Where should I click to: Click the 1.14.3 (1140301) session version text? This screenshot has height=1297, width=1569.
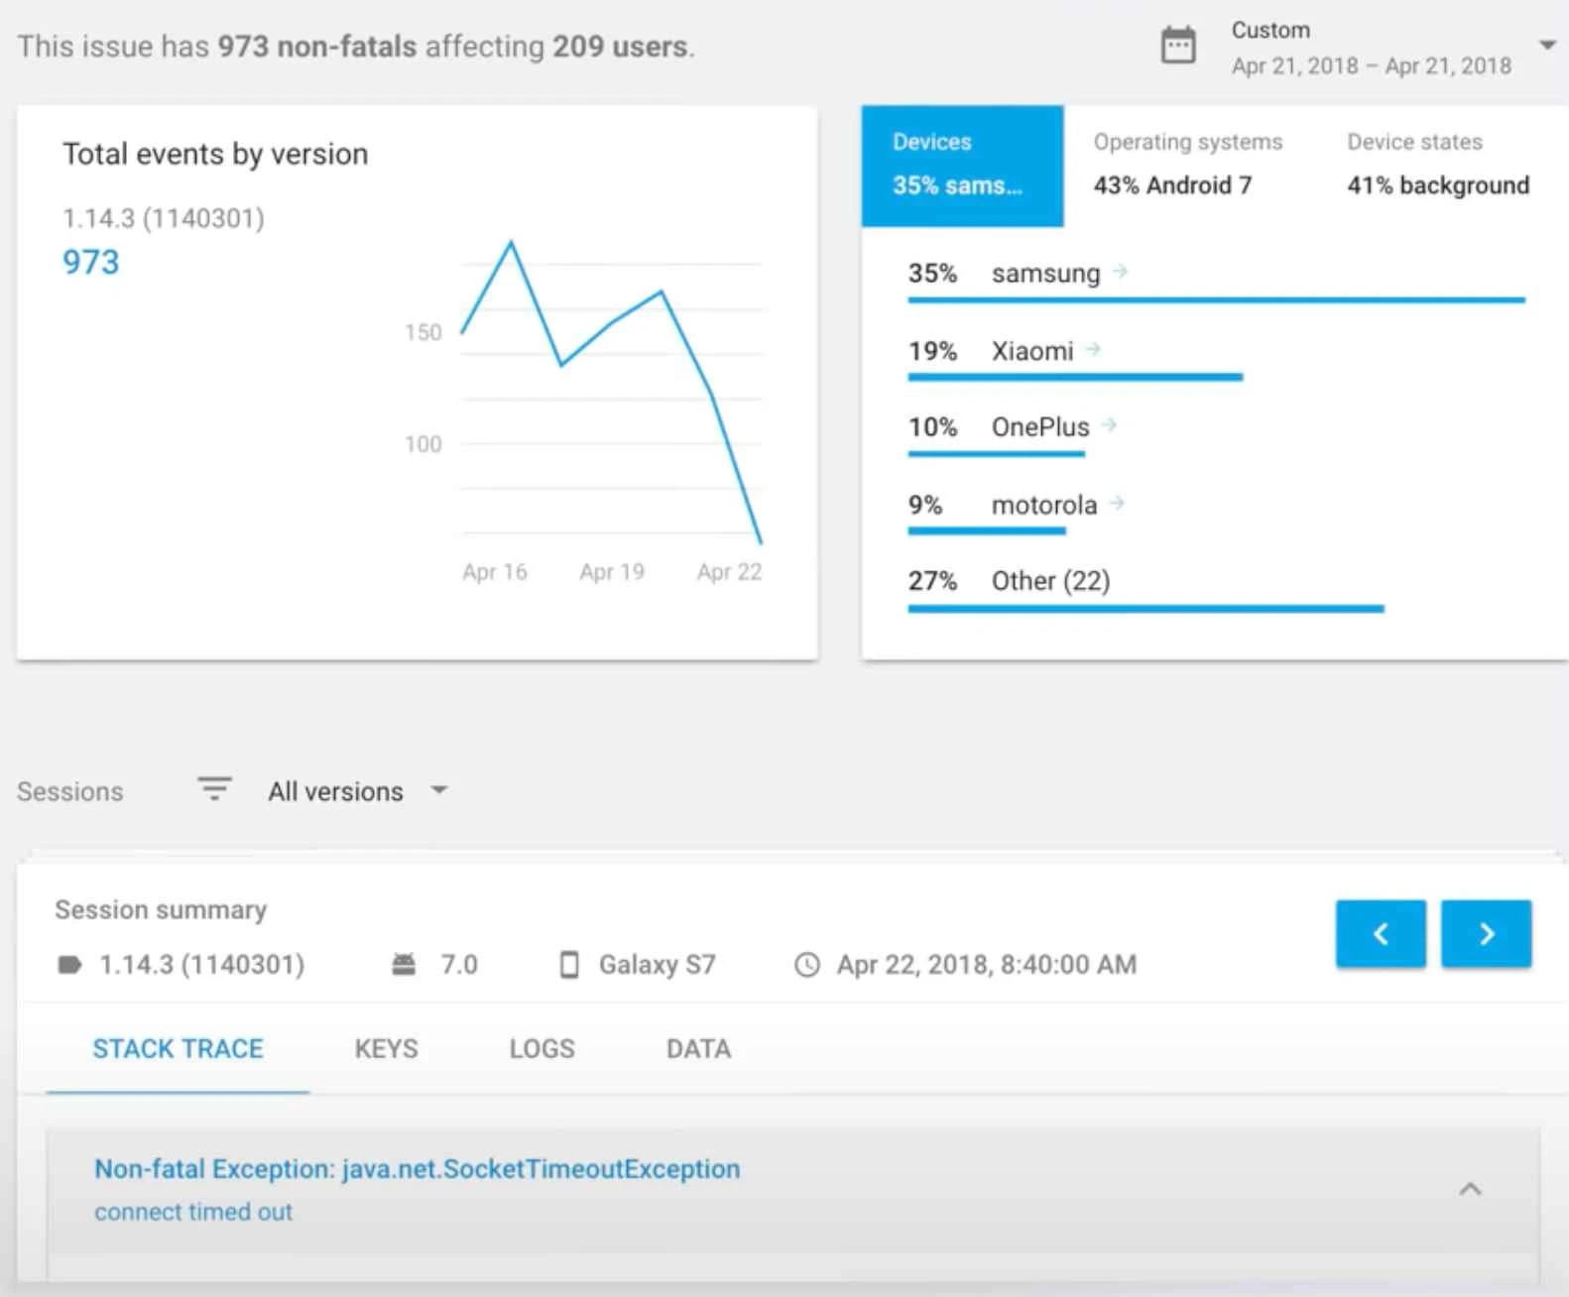(202, 965)
